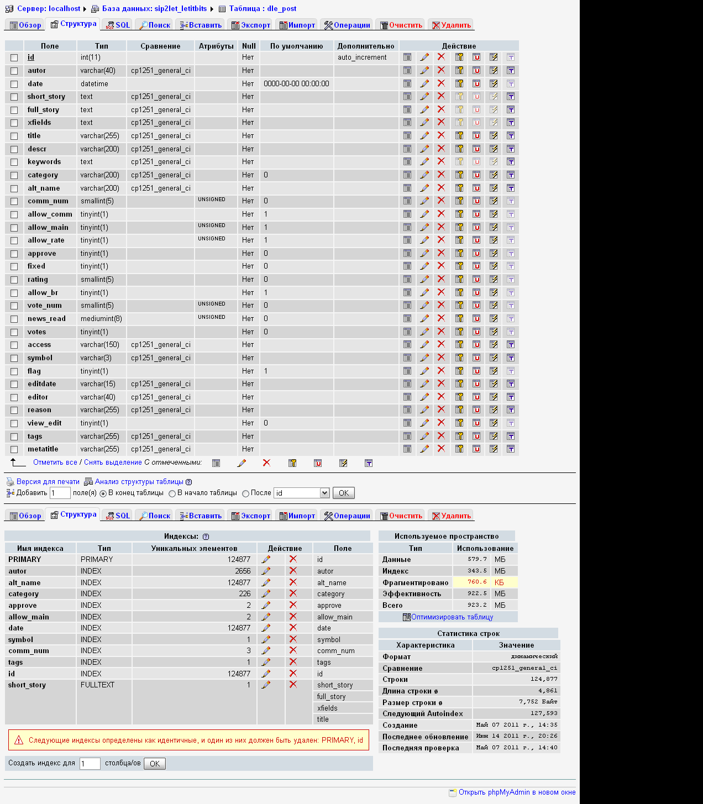Delete the alt_name index with red X
The width and height of the screenshot is (703, 804).
(293, 582)
